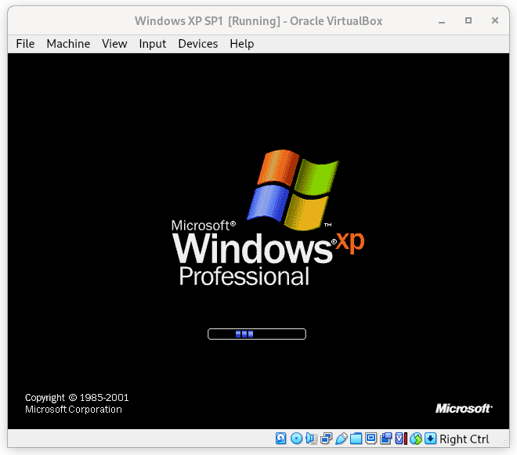Click the display monitor status icon
517x455 pixels.
371,439
